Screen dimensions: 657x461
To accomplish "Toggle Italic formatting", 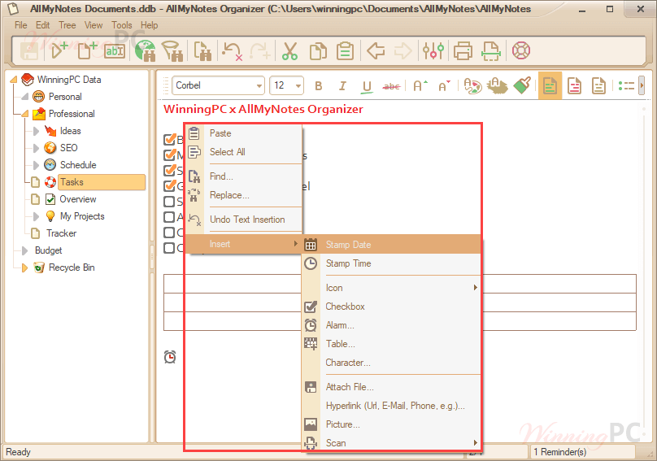I will (x=342, y=86).
